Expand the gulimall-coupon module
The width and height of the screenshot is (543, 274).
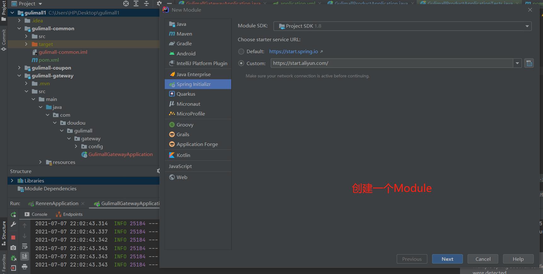pyautogui.click(x=19, y=68)
